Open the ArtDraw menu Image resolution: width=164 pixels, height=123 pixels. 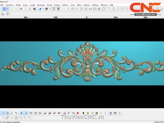[x=95, y=5]
